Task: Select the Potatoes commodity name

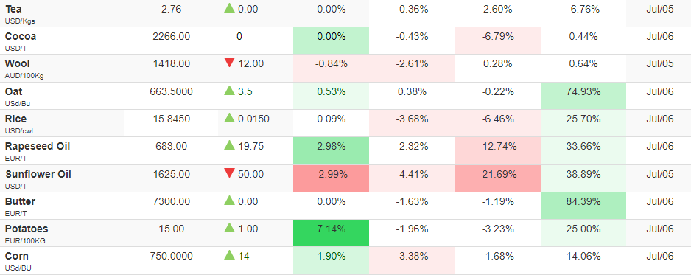Action: coord(27,229)
